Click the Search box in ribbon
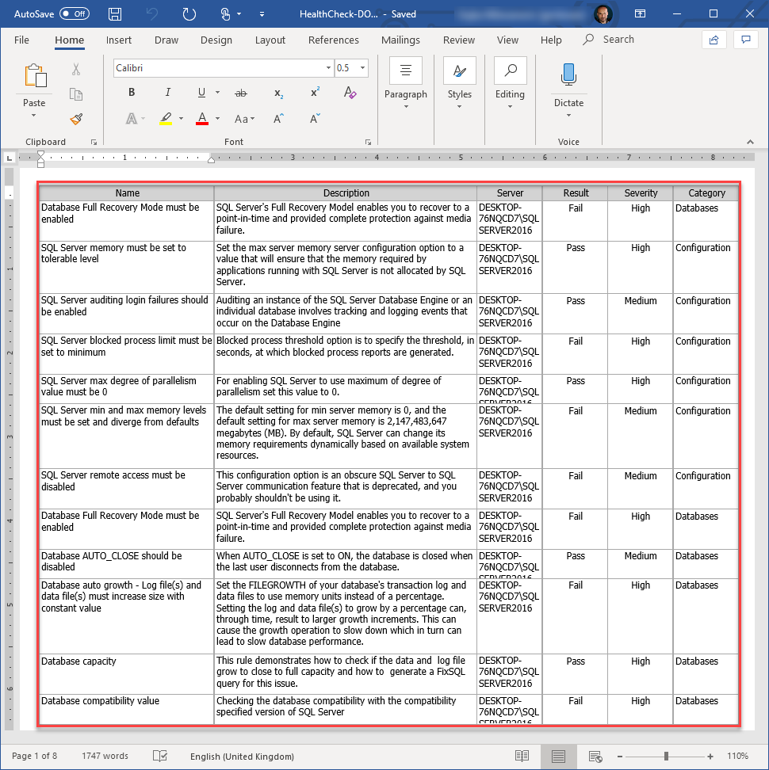 (x=608, y=40)
